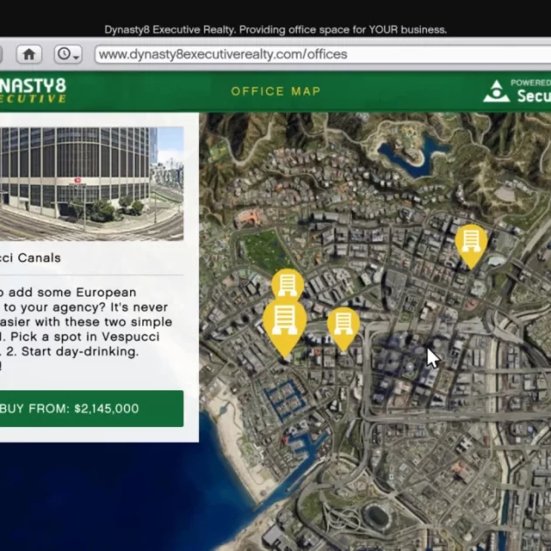This screenshot has width=551, height=551.
Task: Click the browser home button
Action: pyautogui.click(x=29, y=54)
